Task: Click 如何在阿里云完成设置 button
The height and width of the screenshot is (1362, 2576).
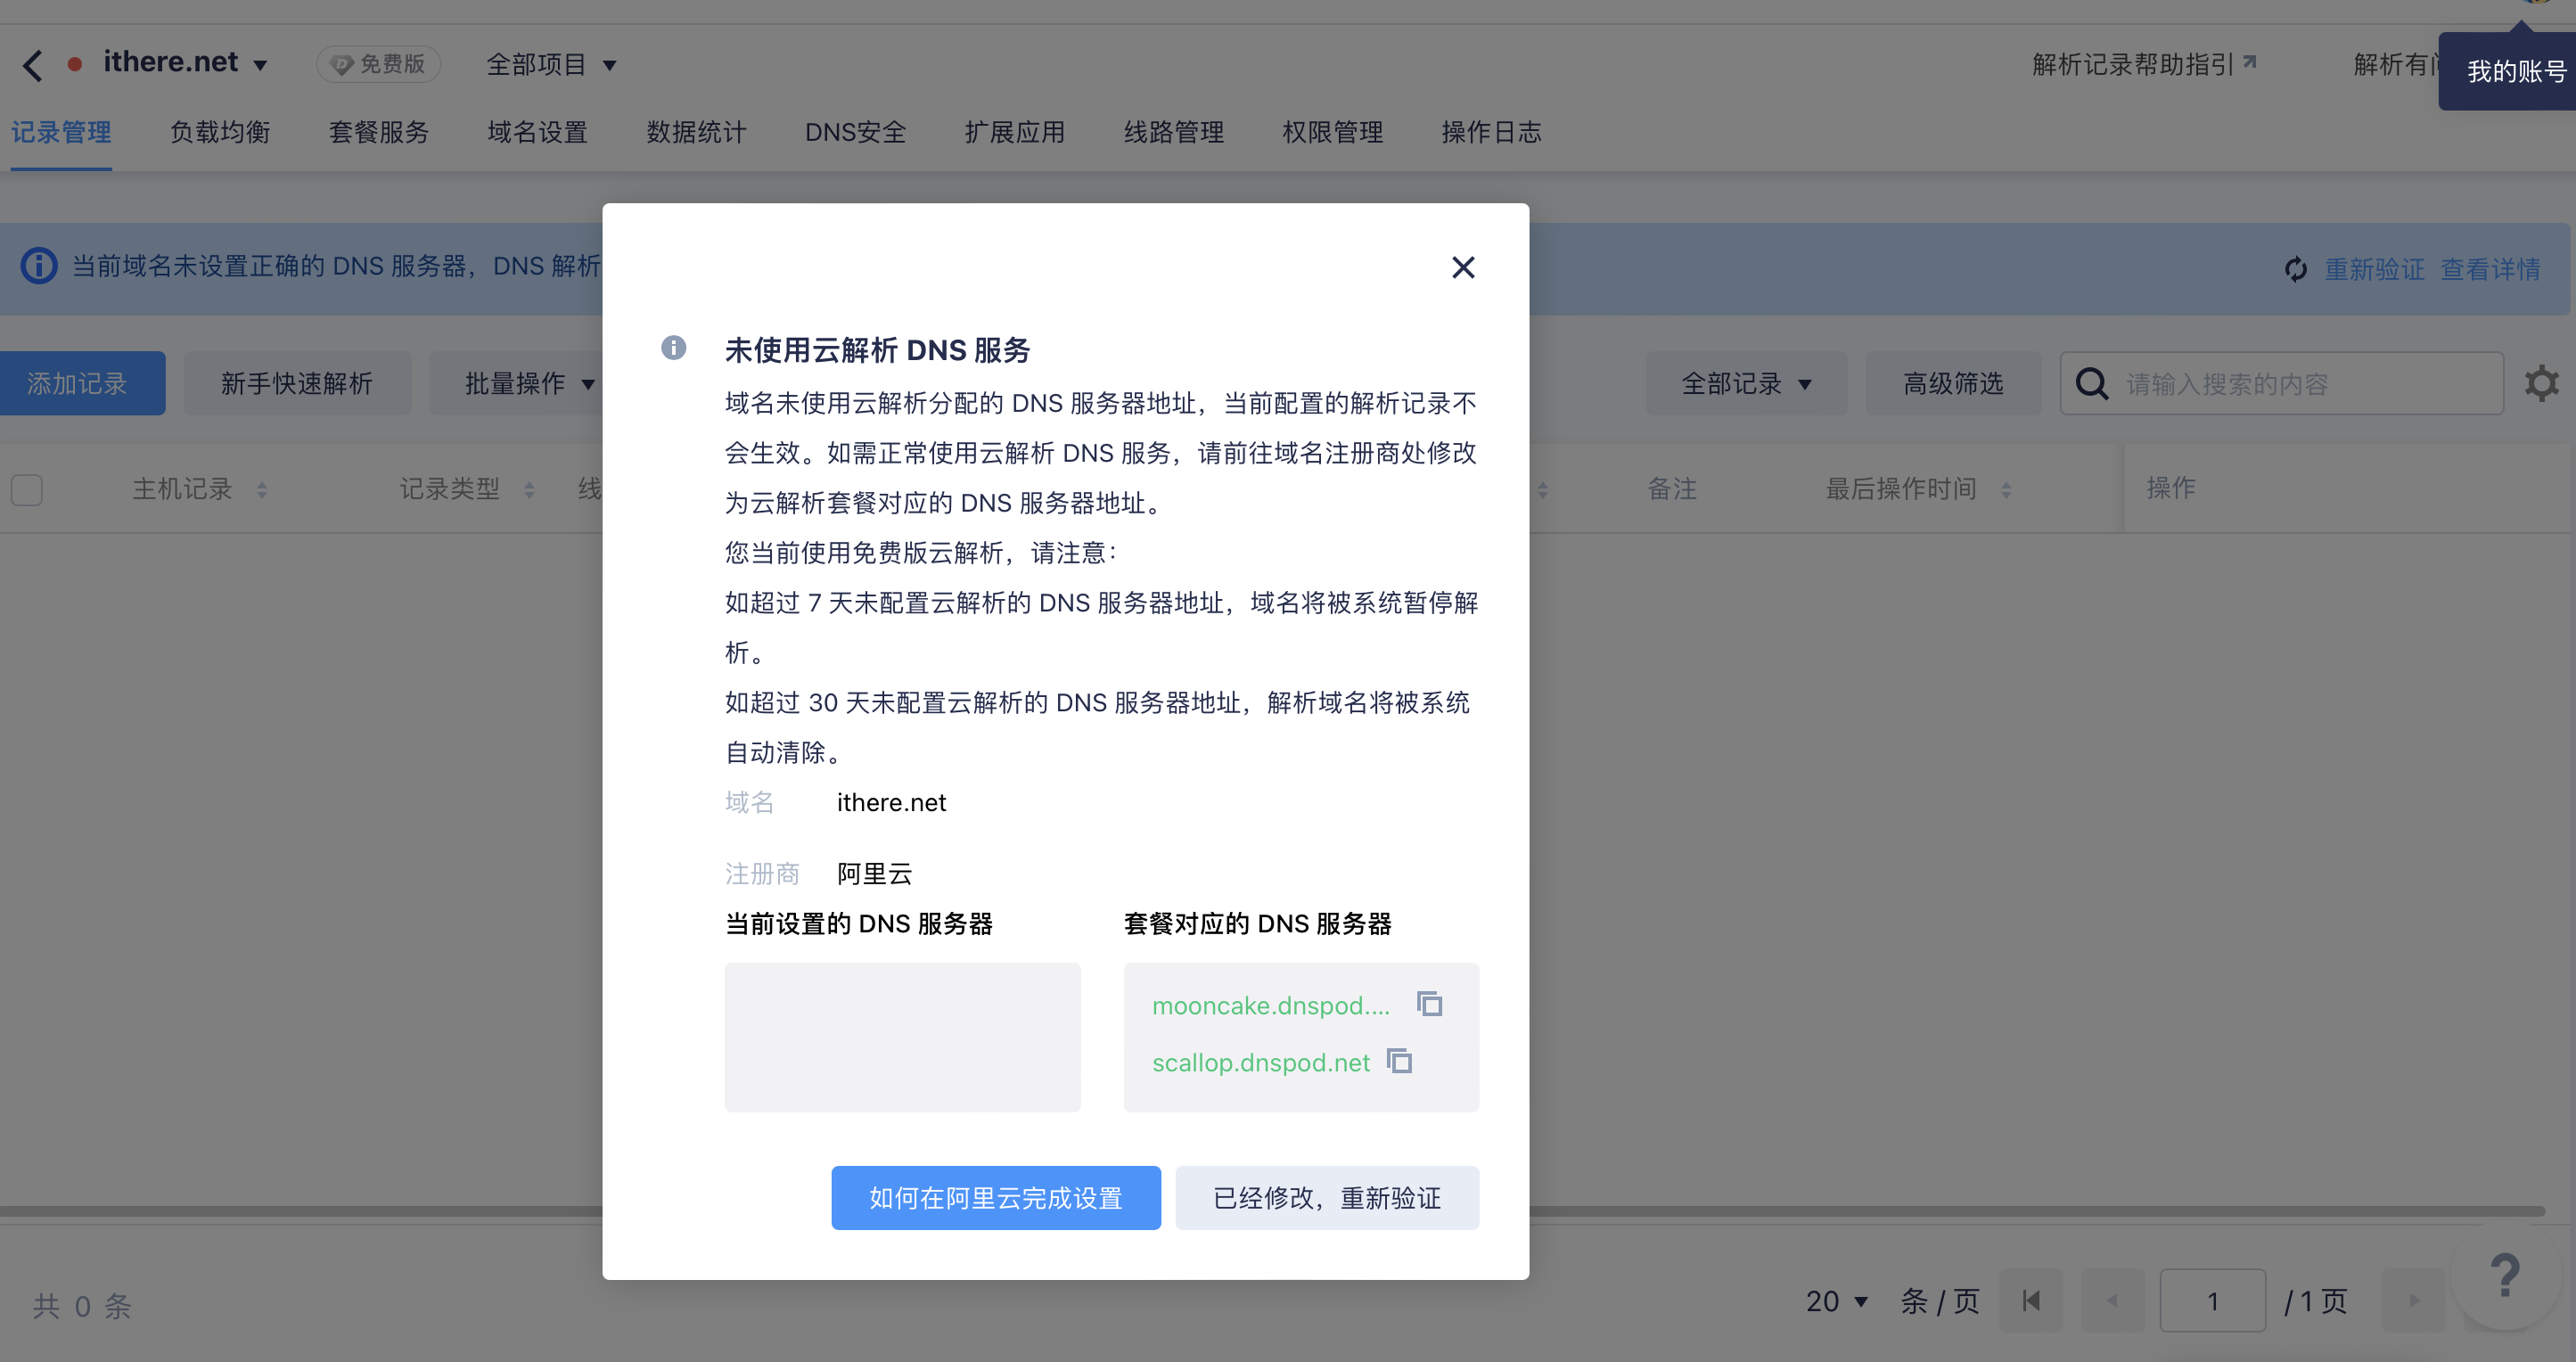Action: click(996, 1198)
